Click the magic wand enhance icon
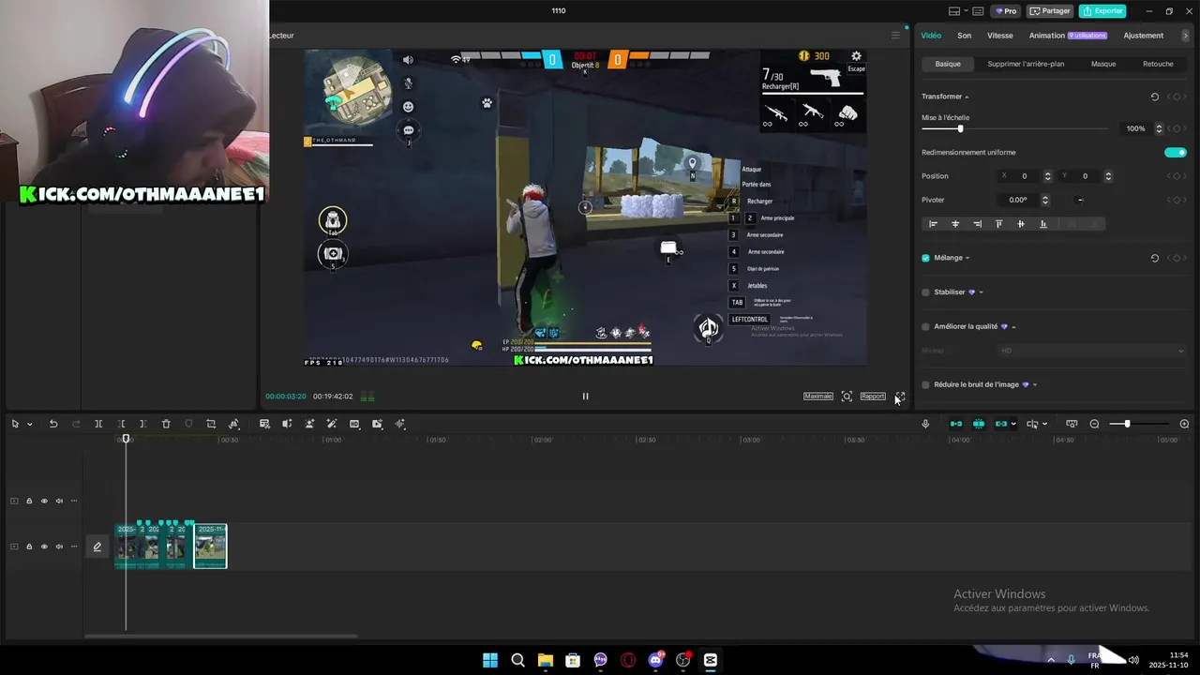 332,424
